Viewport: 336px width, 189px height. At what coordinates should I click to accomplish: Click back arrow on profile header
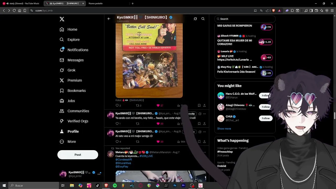[x=109, y=19]
